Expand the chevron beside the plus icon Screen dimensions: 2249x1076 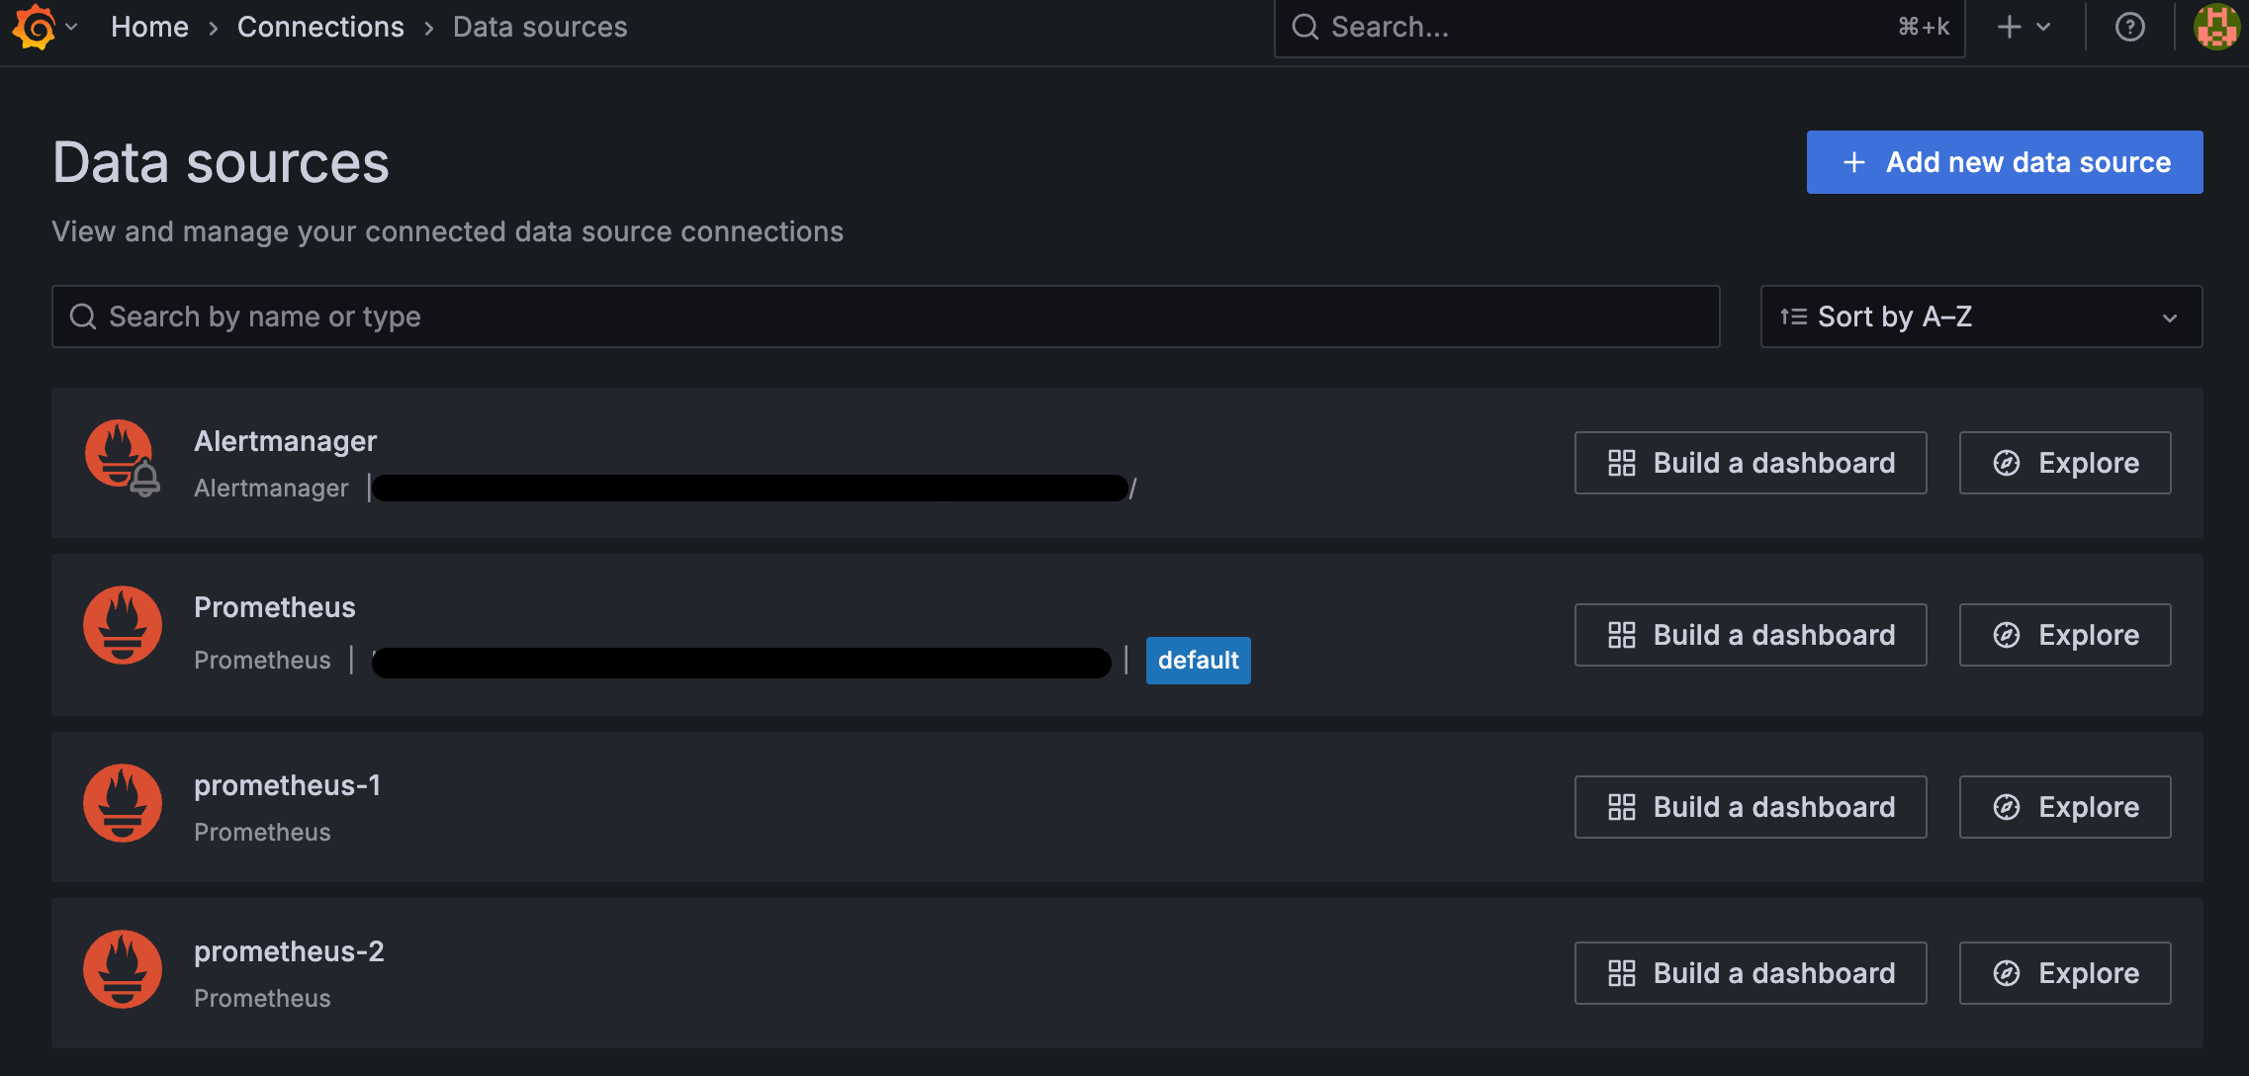point(2043,27)
